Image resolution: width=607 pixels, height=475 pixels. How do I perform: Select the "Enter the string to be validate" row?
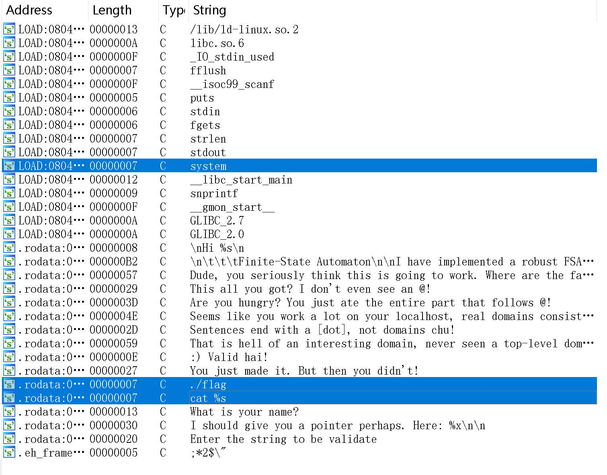point(283,439)
